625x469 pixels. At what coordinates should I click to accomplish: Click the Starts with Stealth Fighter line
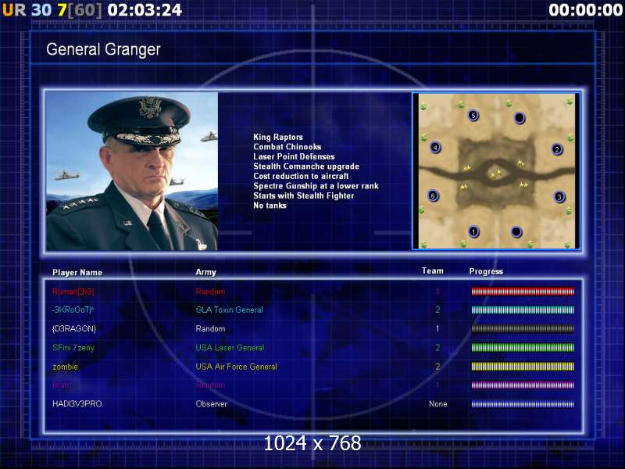click(x=303, y=195)
